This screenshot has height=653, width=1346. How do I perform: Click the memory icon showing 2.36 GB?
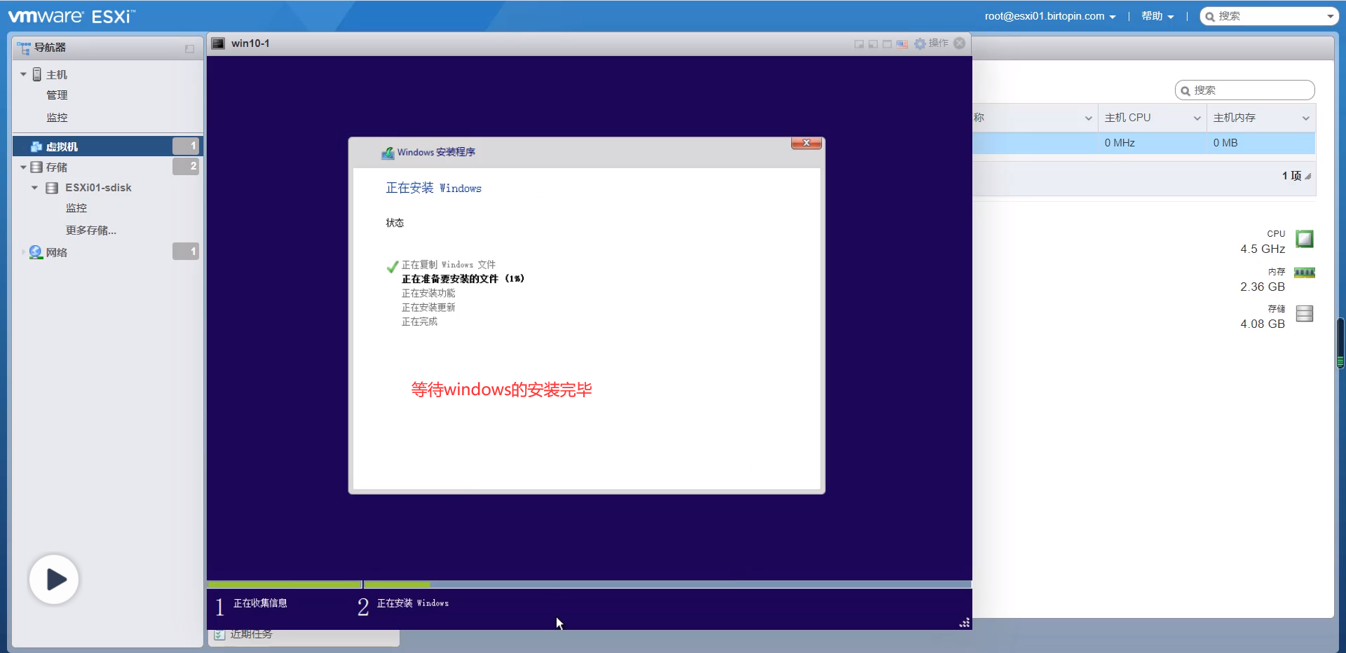click(x=1305, y=273)
